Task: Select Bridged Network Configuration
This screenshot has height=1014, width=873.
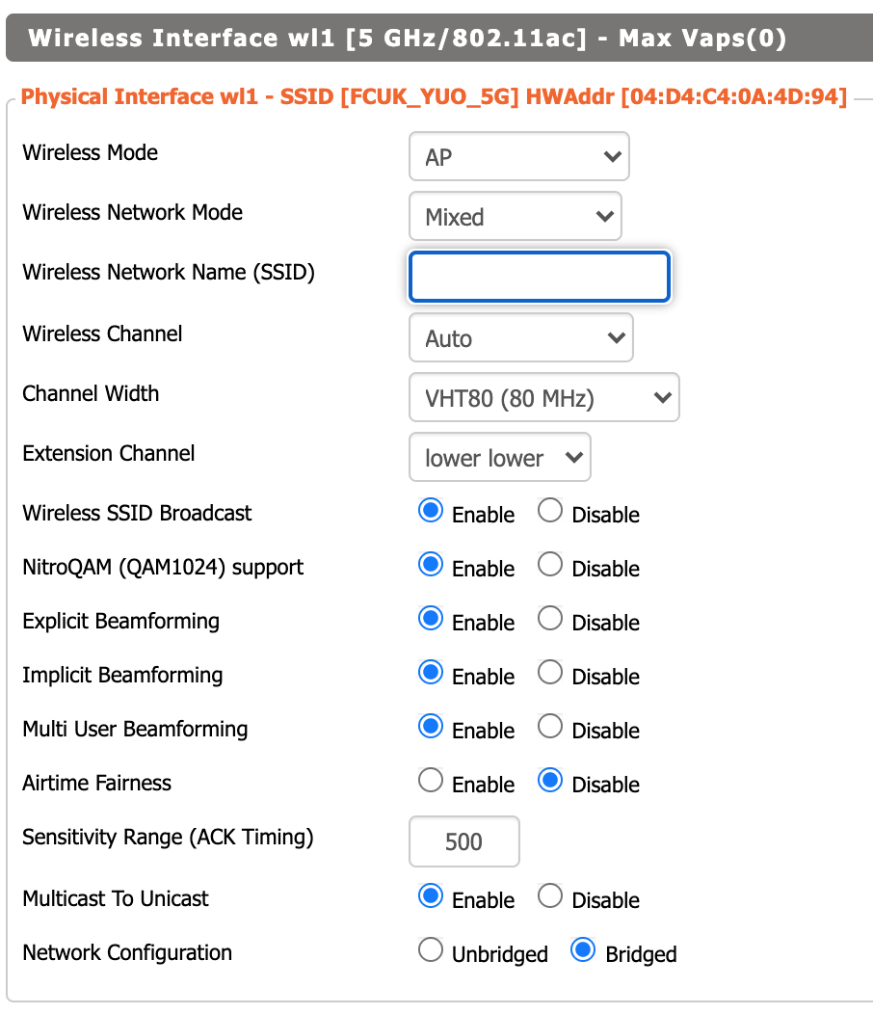Action: click(583, 951)
